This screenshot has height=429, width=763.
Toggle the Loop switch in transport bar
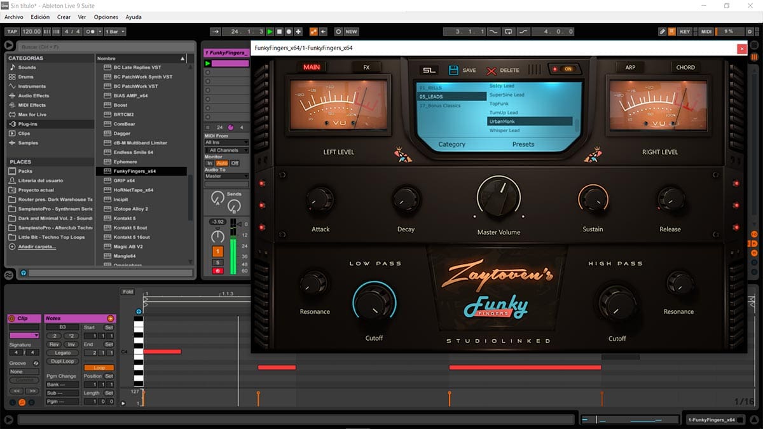508,31
